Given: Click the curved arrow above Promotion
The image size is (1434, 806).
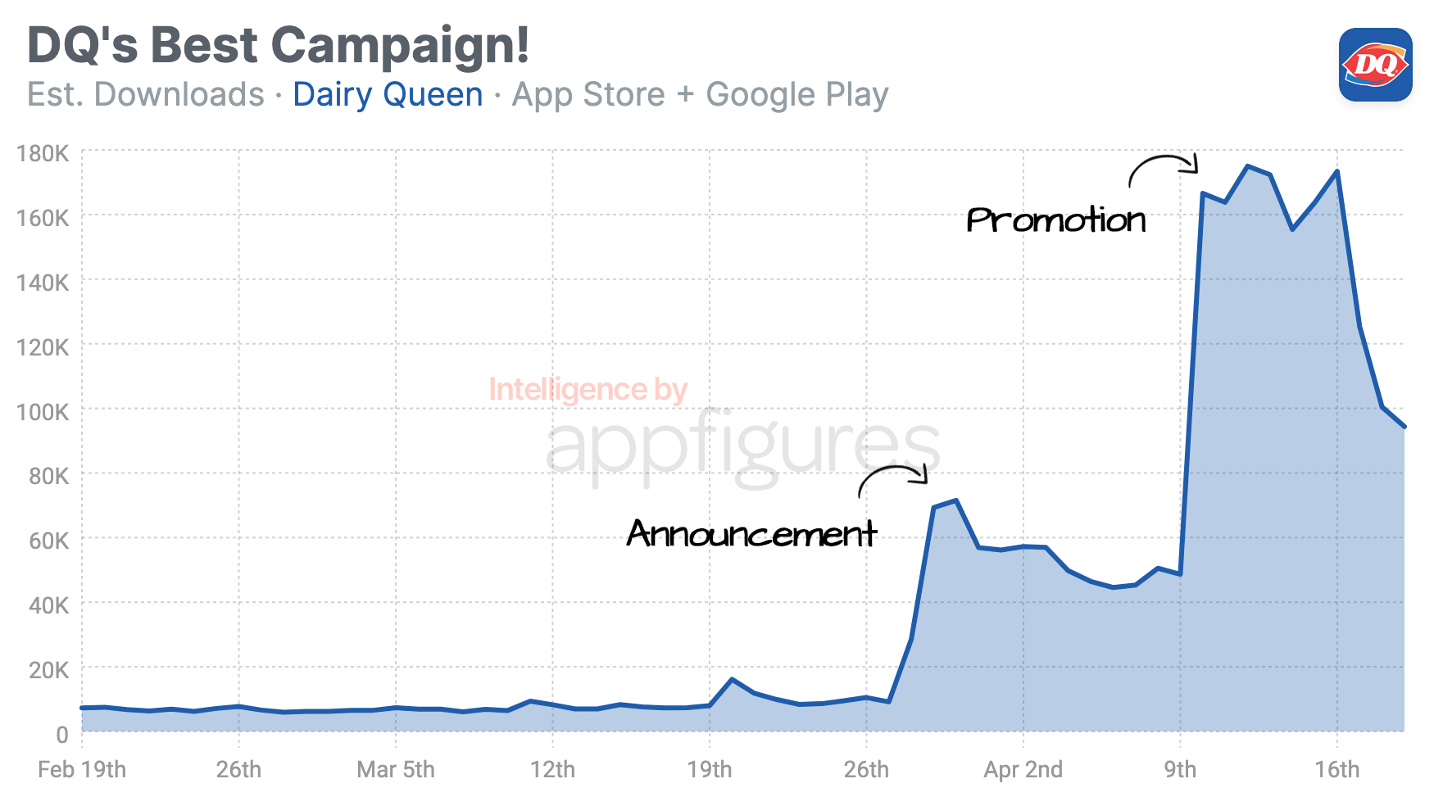Looking at the screenshot, I should click(x=1164, y=170).
